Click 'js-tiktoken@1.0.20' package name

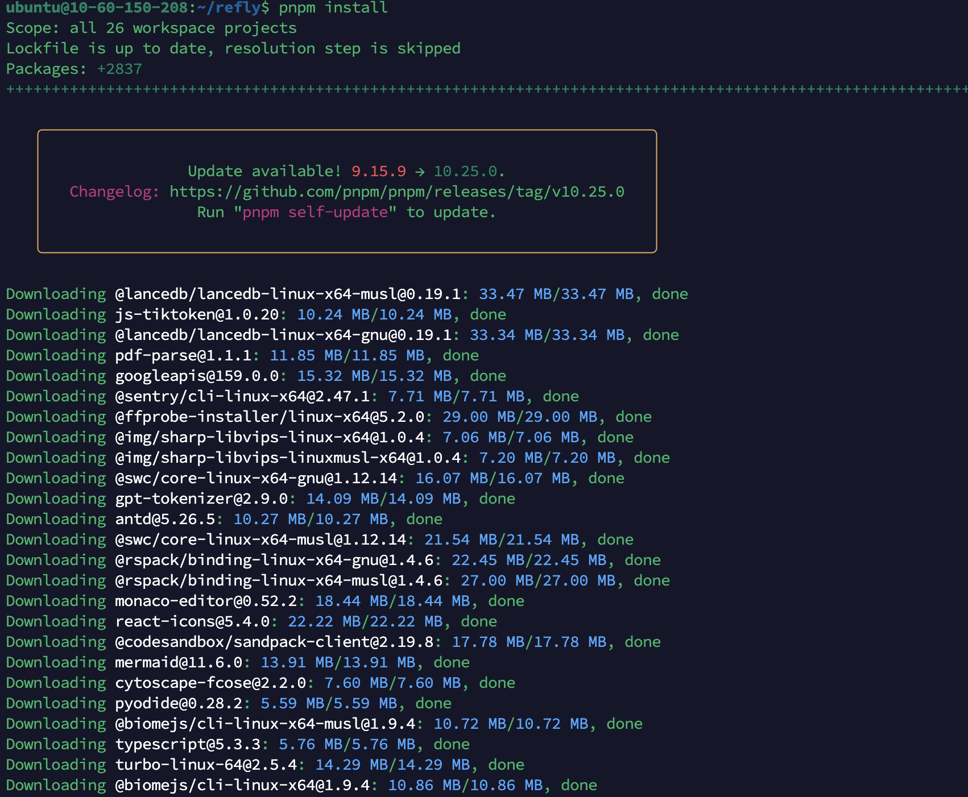tap(197, 315)
